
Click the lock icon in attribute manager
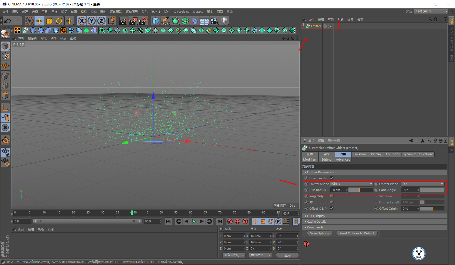coord(436,141)
